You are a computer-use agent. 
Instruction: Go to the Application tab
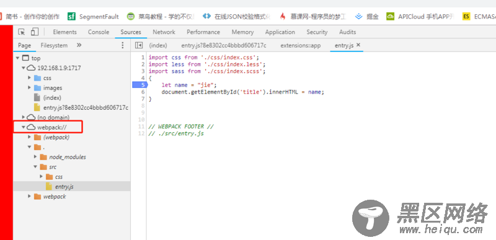click(x=280, y=32)
